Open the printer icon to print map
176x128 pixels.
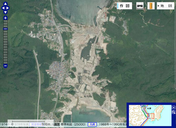(140, 6)
